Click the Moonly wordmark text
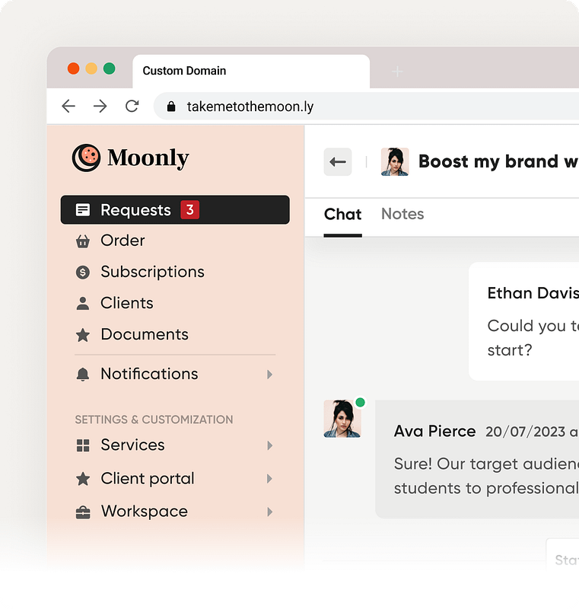This screenshot has width=579, height=609. pyautogui.click(x=148, y=158)
